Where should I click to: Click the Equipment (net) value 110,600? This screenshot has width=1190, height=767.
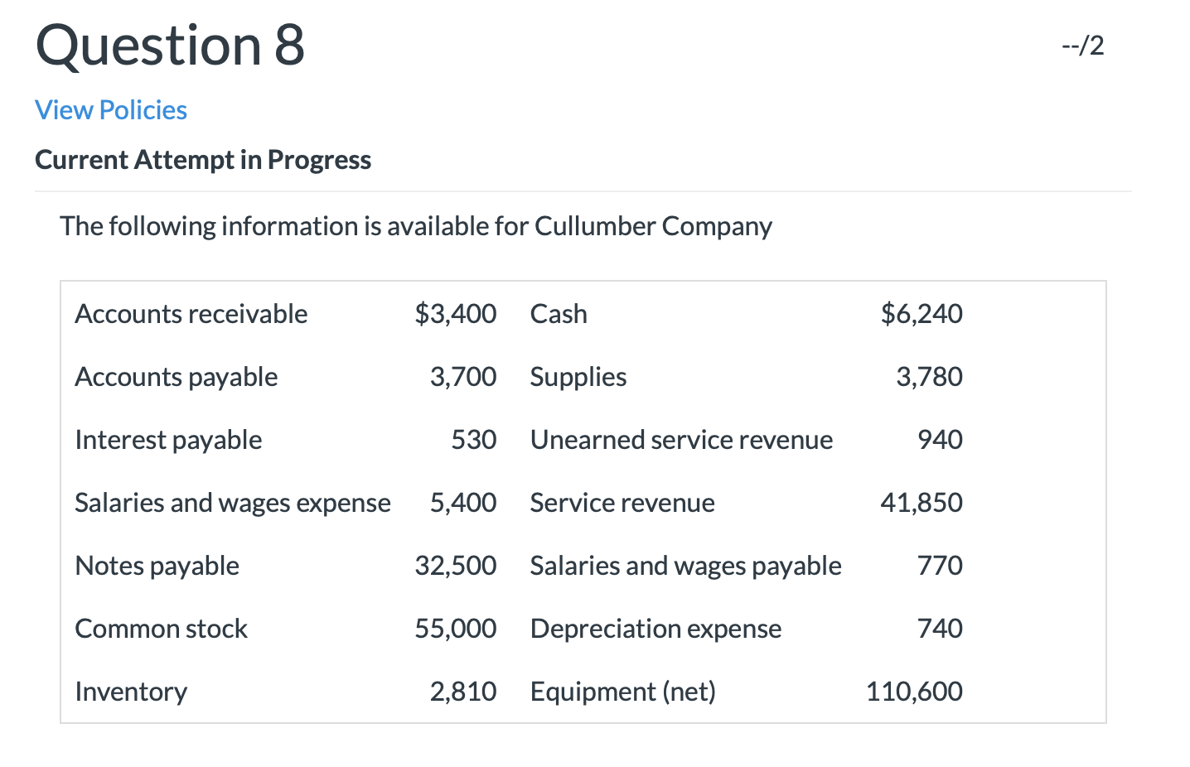[915, 692]
